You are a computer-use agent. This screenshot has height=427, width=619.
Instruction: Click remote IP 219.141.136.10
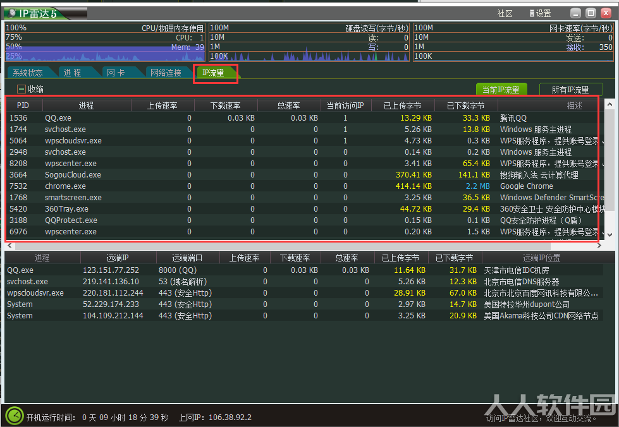pyautogui.click(x=111, y=282)
